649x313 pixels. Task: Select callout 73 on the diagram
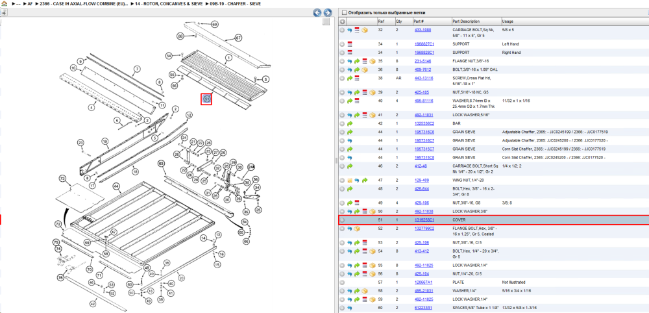pyautogui.click(x=62, y=179)
